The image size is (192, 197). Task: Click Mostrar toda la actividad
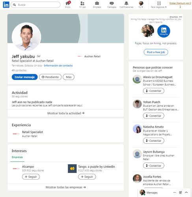tap(66, 113)
